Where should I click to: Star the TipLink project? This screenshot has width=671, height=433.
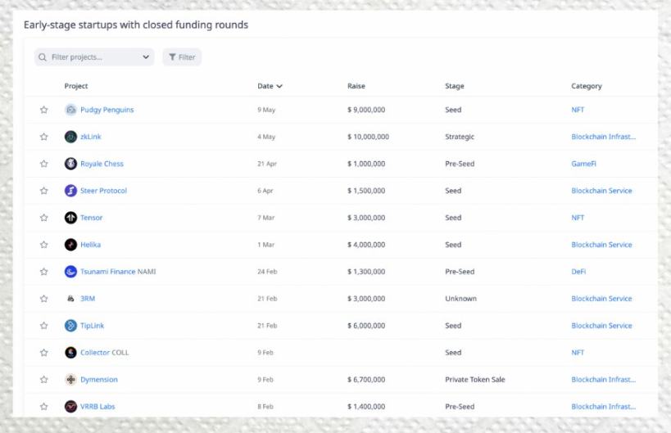point(43,325)
